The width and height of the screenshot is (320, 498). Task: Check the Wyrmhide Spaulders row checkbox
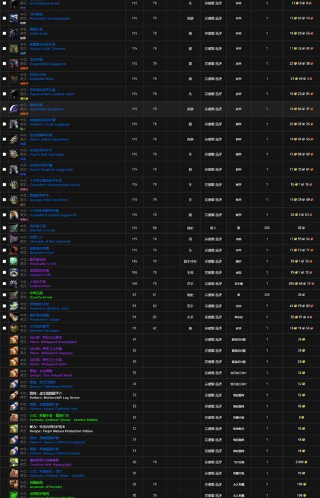point(4,109)
